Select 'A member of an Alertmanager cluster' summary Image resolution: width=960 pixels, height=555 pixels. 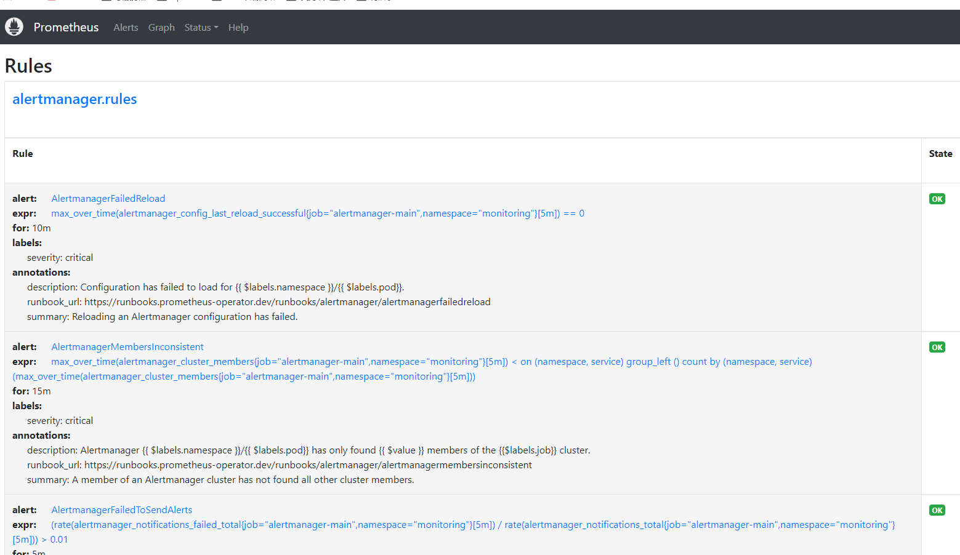[220, 480]
